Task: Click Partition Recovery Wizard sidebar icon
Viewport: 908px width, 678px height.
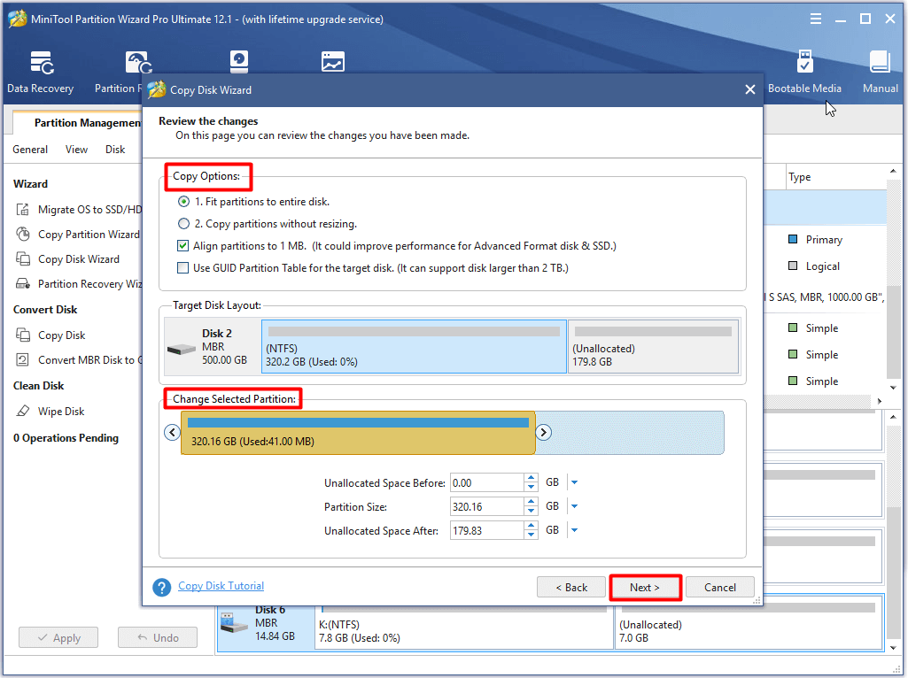Action: 22,284
